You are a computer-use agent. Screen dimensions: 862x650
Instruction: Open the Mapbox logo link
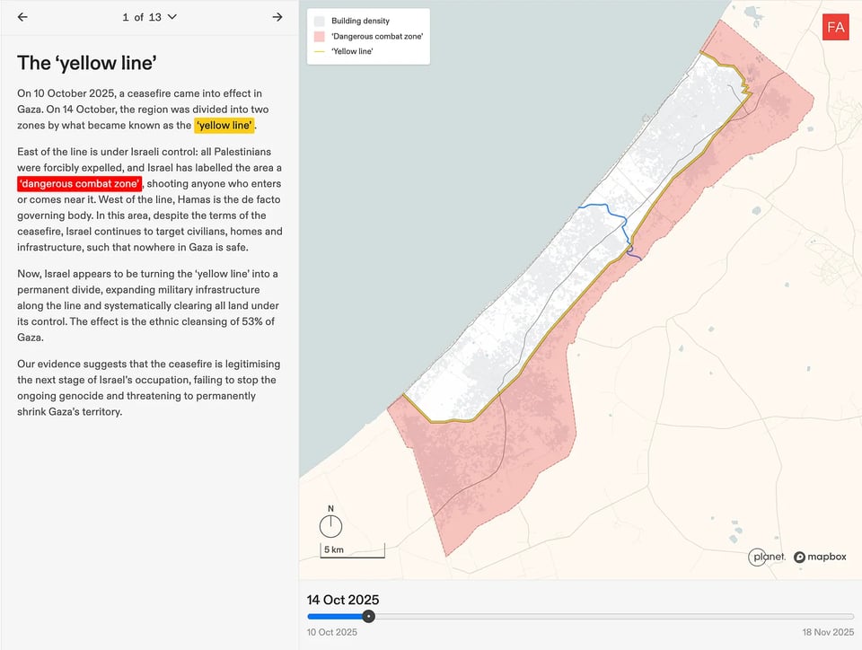820,557
